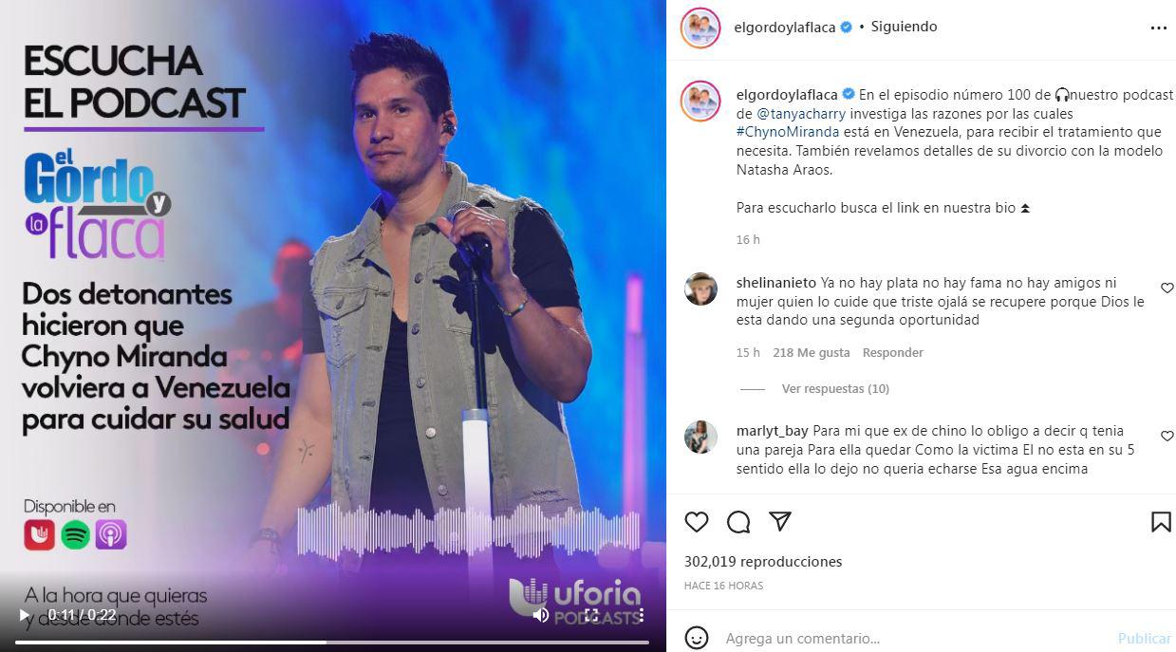Save post with bookmark icon
The image size is (1176, 652).
click(1161, 522)
